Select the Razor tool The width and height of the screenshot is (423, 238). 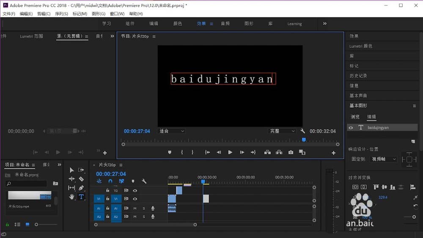coord(81,179)
